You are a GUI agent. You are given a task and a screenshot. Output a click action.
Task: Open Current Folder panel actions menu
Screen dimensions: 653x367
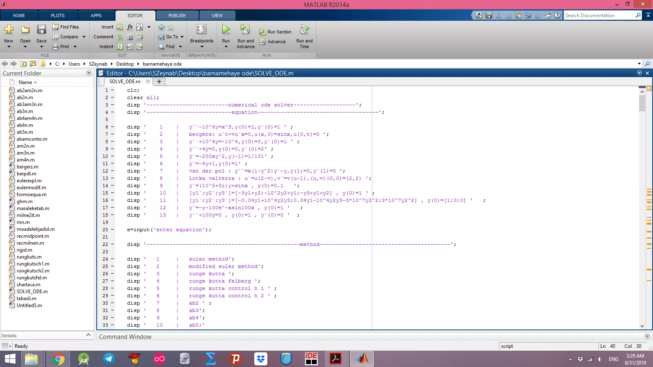[89, 73]
